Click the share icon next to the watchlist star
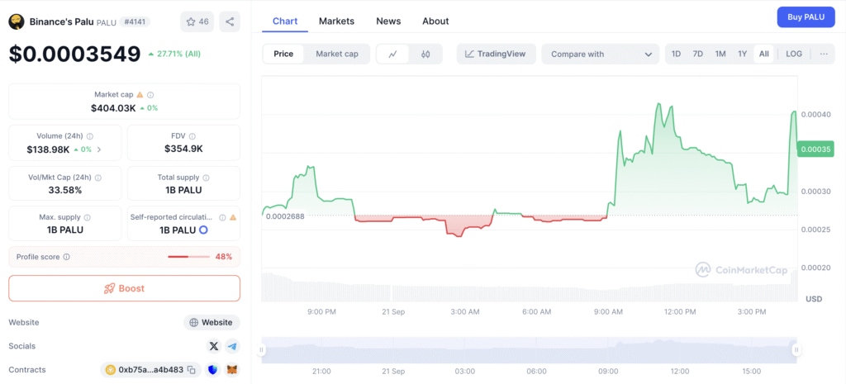 click(230, 21)
